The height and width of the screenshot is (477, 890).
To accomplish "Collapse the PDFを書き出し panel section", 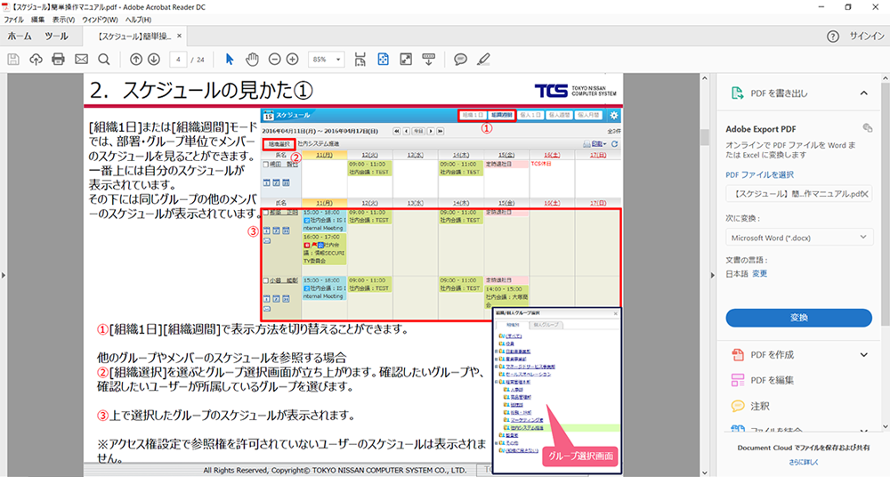I will click(862, 93).
